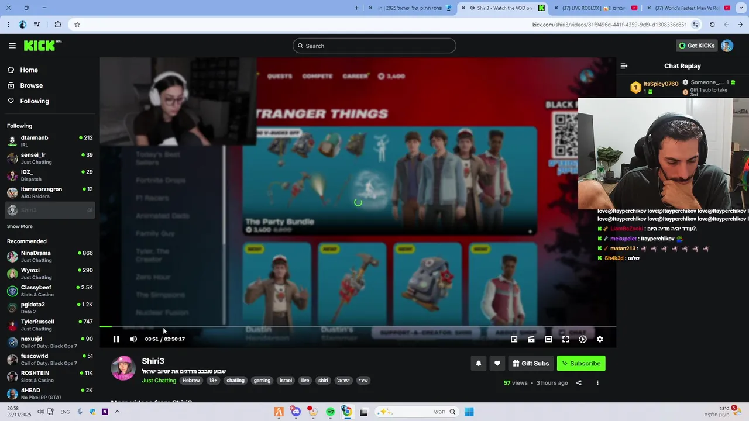Select the live tag
Image resolution: width=749 pixels, height=421 pixels.
tap(305, 381)
